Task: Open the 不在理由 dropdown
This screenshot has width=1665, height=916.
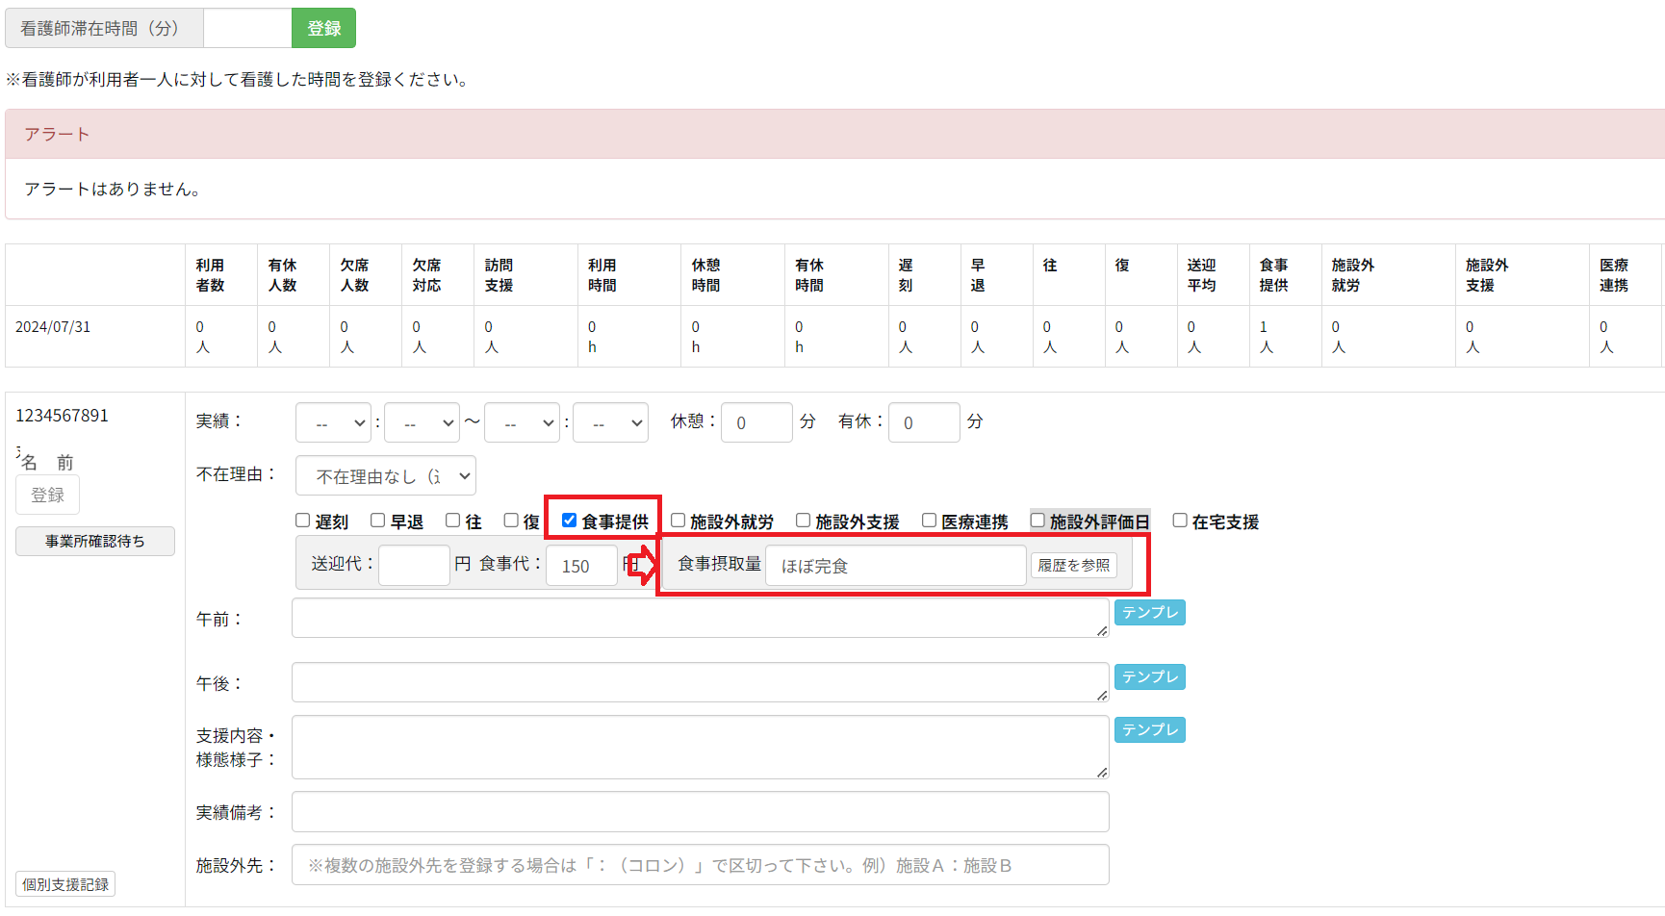Action: point(385,475)
